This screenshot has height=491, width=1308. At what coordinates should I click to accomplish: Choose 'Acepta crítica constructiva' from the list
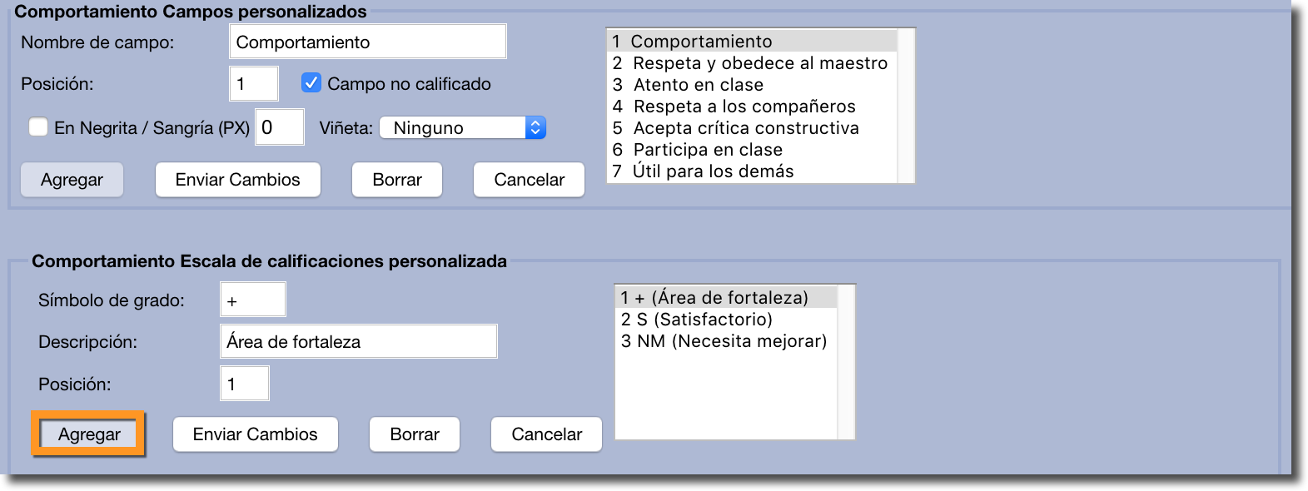coord(745,128)
